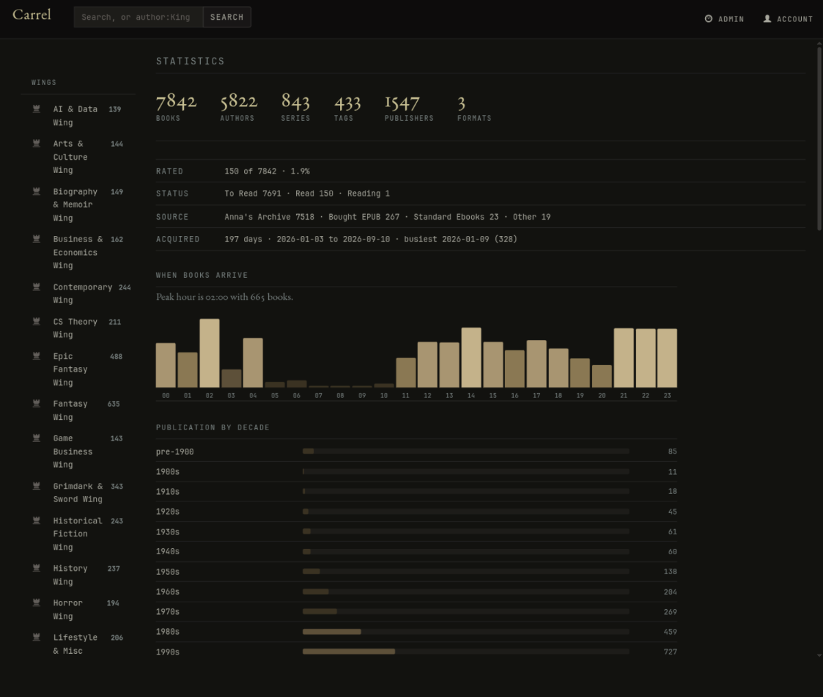
Task: Open the Carrel home logo
Action: pyautogui.click(x=32, y=15)
